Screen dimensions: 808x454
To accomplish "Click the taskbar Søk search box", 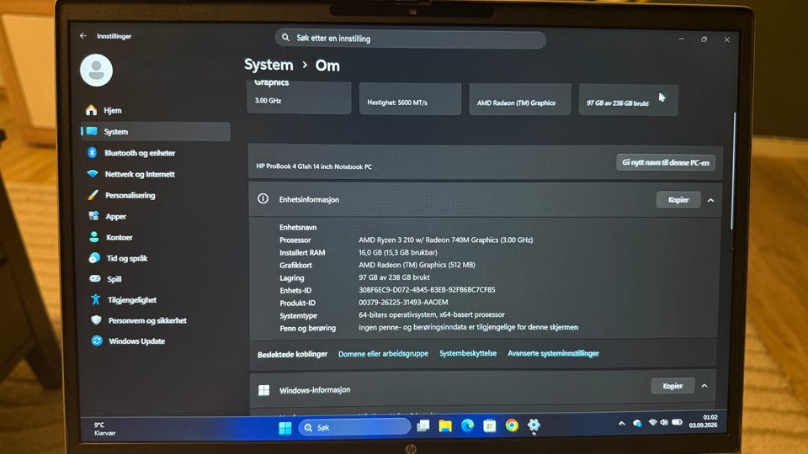I will coord(354,427).
